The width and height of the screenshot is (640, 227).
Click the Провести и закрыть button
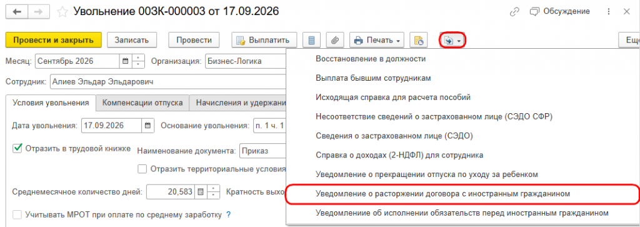(x=54, y=40)
